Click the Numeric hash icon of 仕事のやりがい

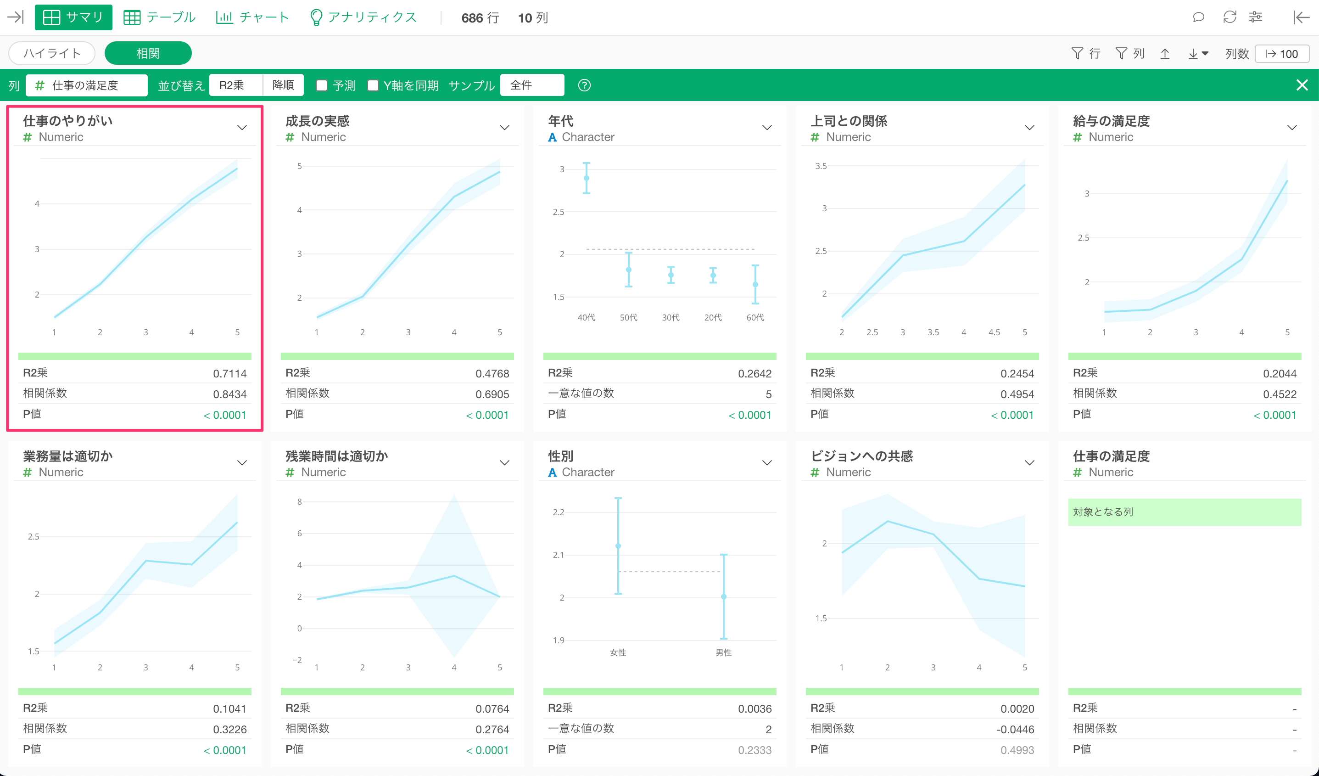coord(28,137)
